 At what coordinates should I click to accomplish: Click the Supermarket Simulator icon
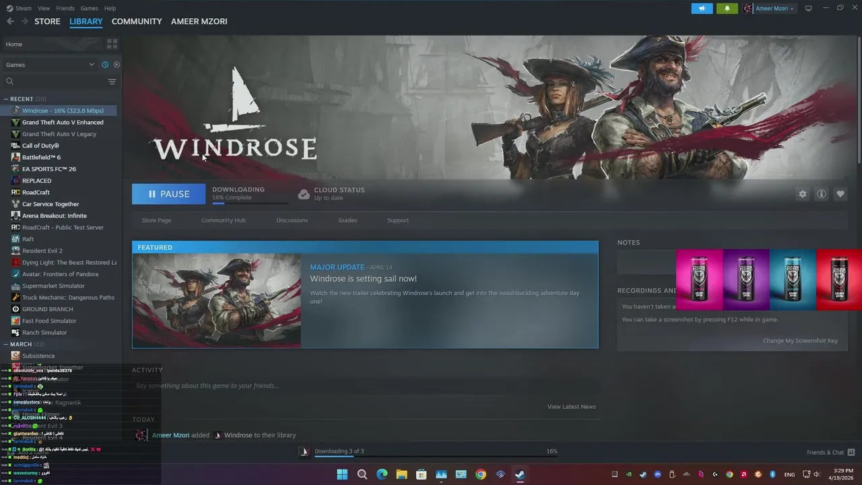(x=15, y=286)
